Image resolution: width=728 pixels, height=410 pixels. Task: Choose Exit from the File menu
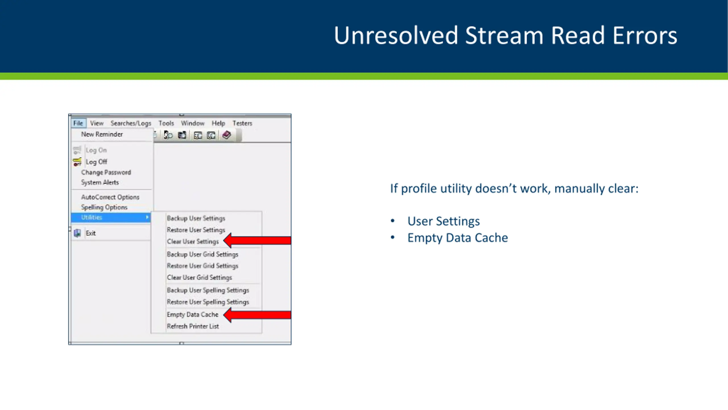point(91,233)
